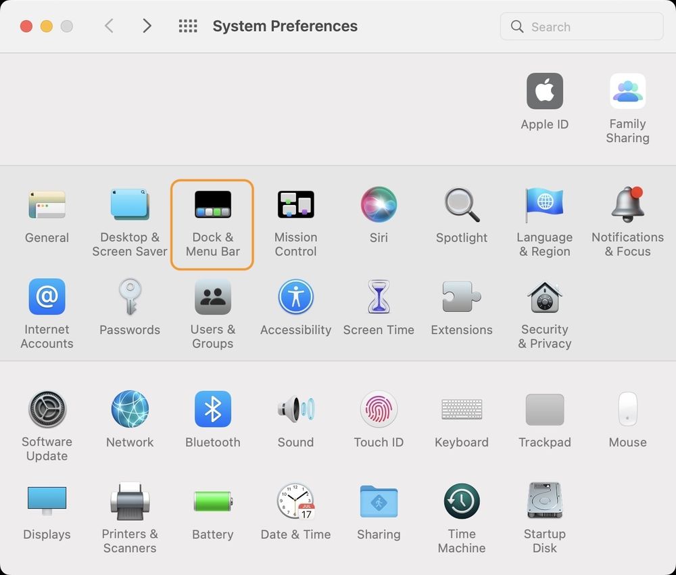
Task: Open Family Sharing settings
Action: click(x=627, y=91)
